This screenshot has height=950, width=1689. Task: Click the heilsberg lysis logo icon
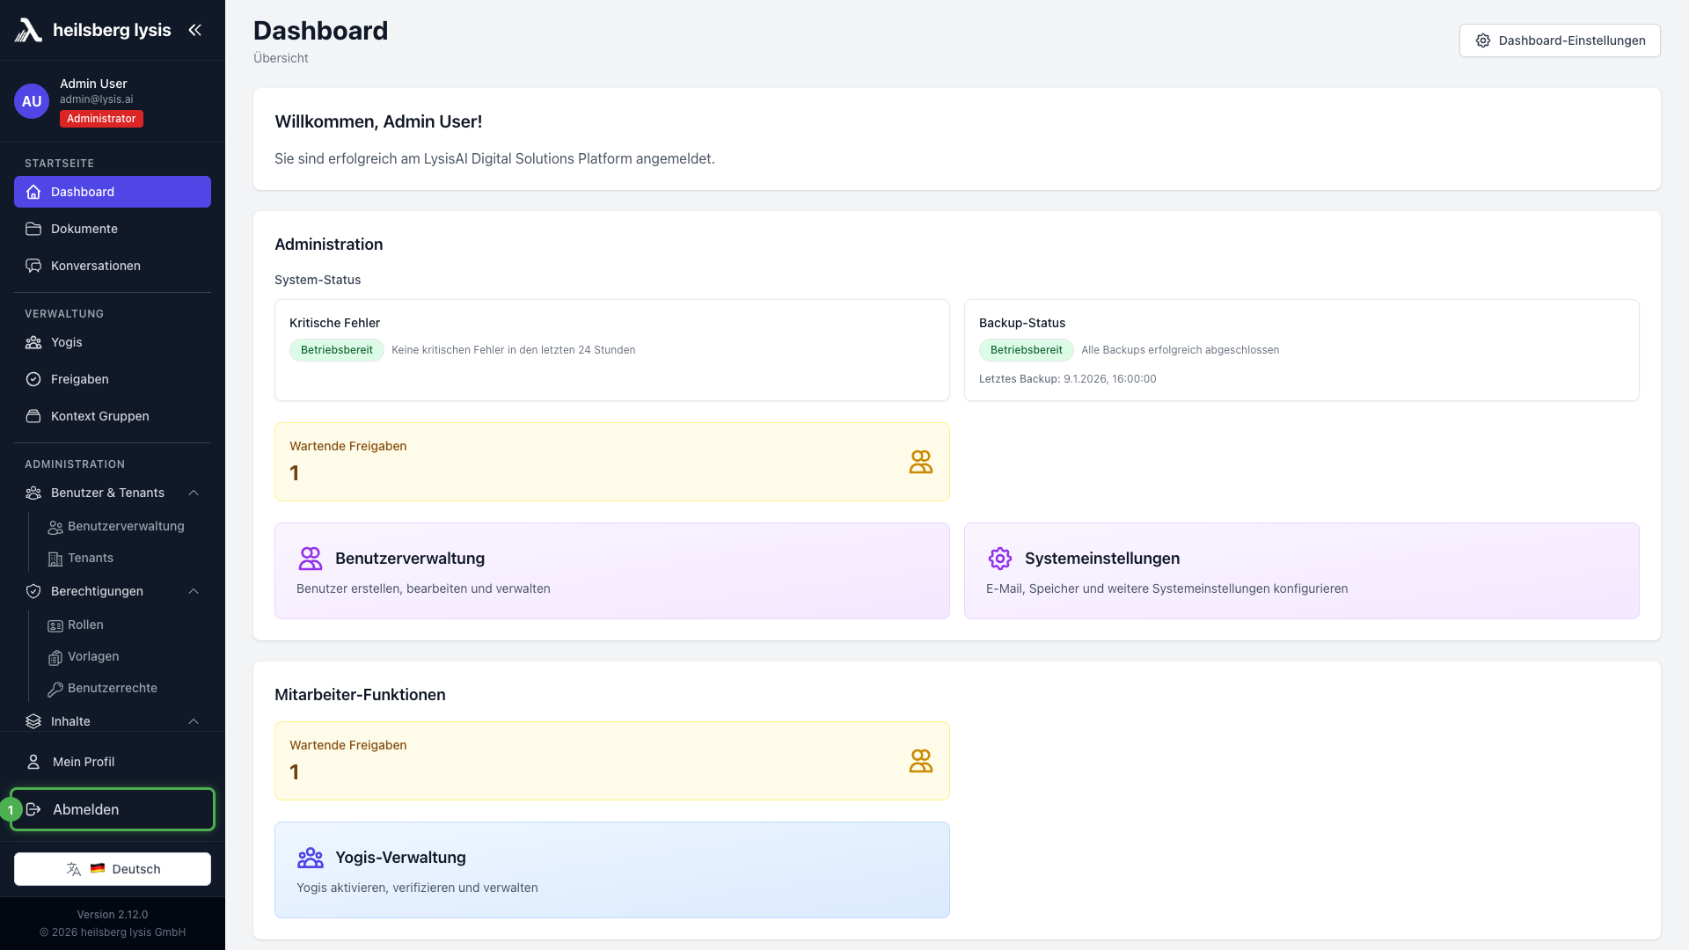[x=28, y=30]
